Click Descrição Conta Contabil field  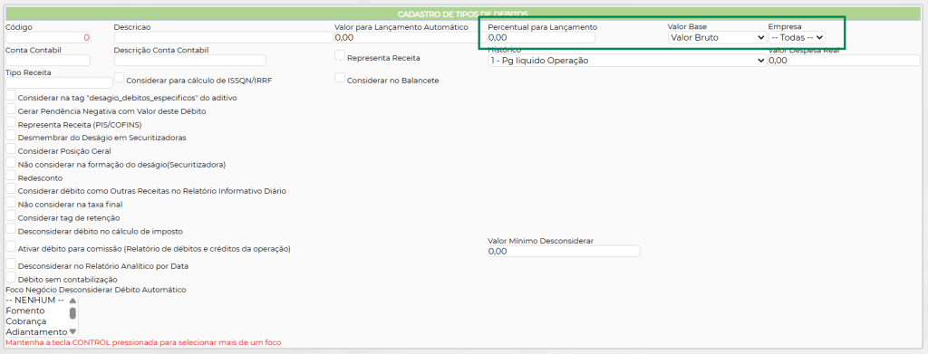tap(189, 61)
